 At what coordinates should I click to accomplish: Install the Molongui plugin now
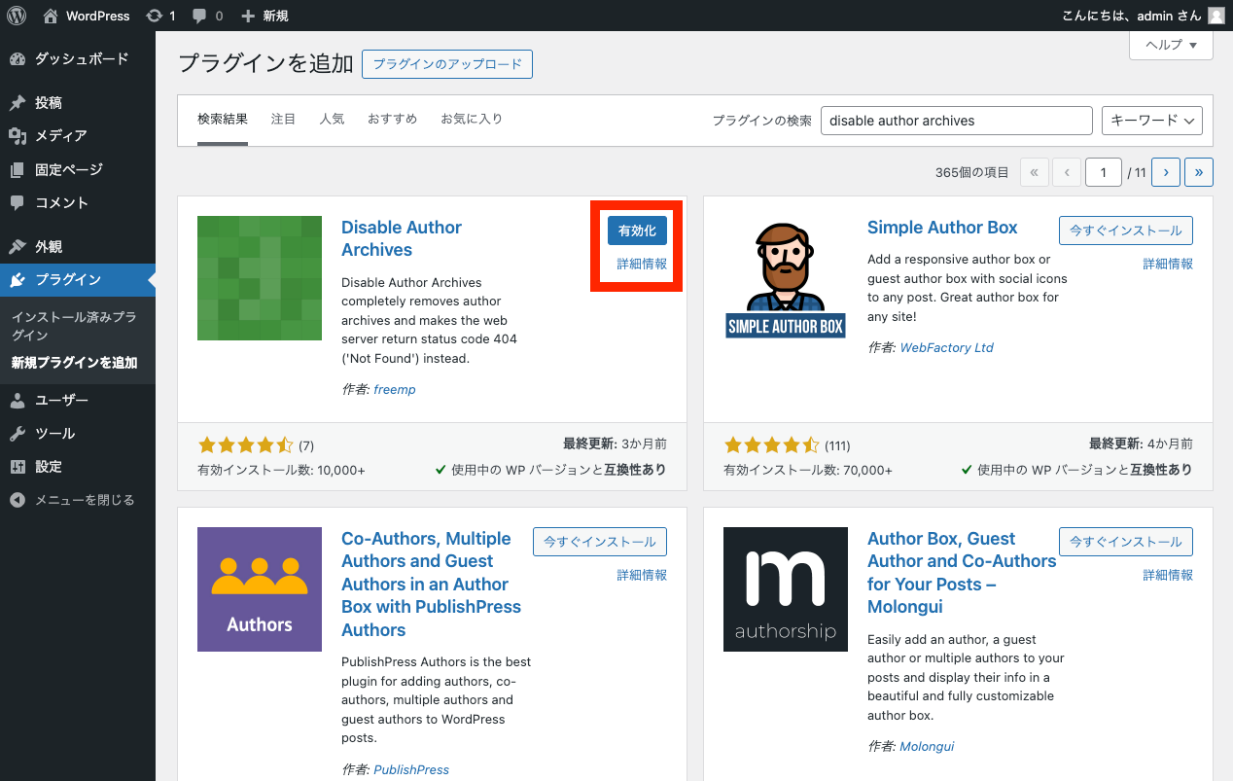click(1126, 542)
